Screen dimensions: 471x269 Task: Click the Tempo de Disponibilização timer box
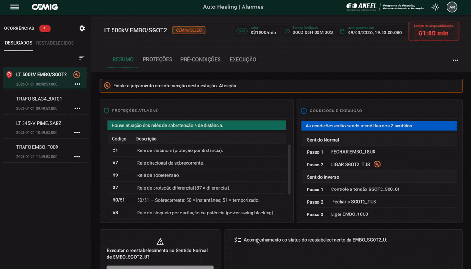(433, 31)
